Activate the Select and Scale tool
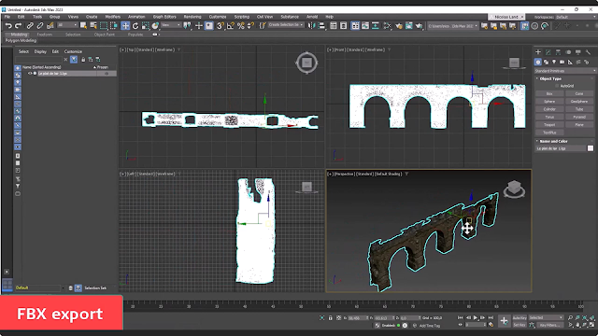This screenshot has width=598, height=336. coord(146,25)
